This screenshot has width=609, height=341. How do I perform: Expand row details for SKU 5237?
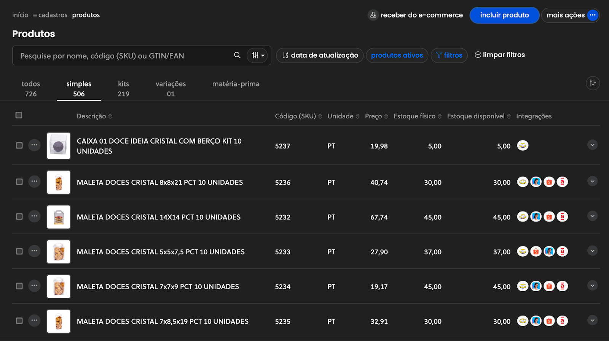[x=592, y=145]
